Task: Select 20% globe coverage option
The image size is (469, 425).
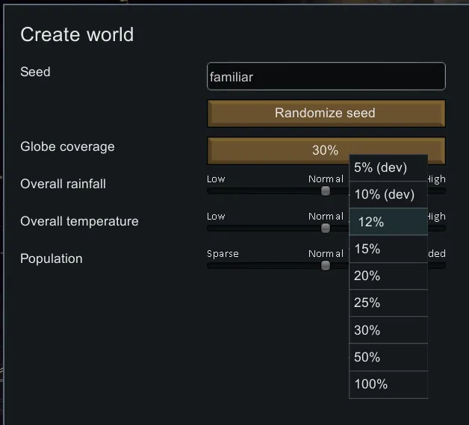Action: tap(388, 276)
